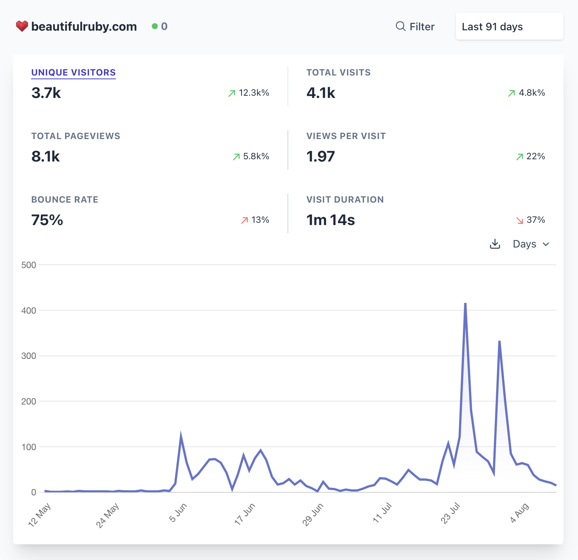Select the 23 Jul traffic peak on the graph

[x=465, y=304]
